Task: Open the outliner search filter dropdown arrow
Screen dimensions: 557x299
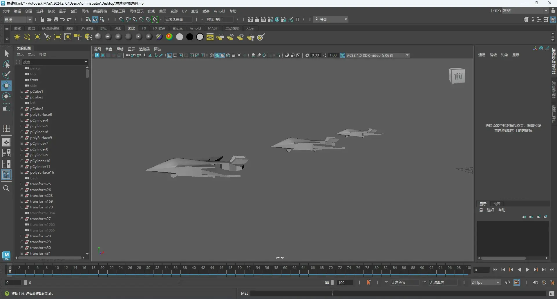Action: [86, 62]
